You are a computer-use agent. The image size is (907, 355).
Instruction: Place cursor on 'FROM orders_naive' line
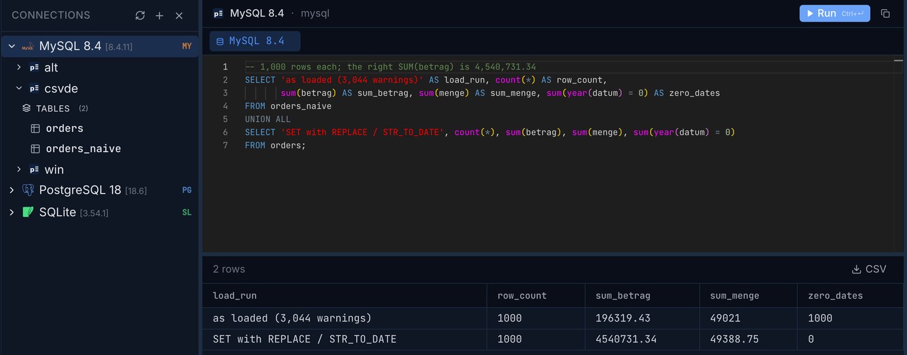[x=288, y=106]
